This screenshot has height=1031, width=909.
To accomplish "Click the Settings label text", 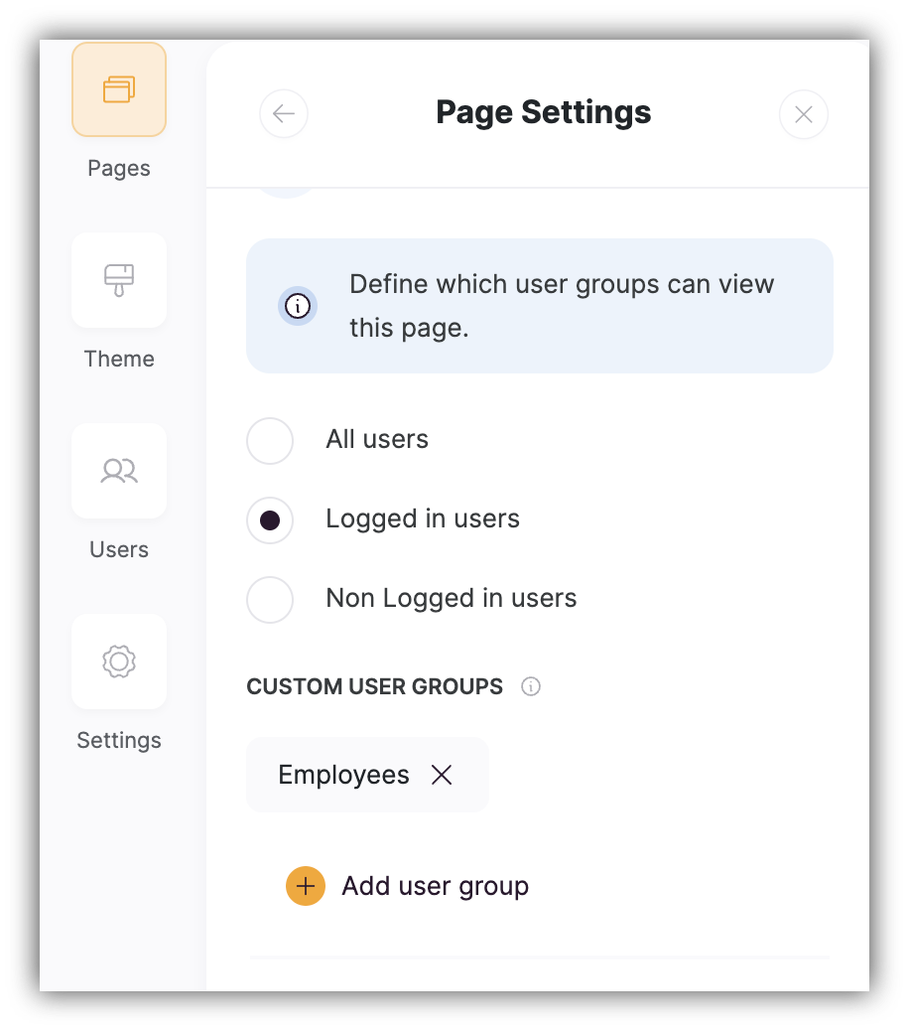I will tap(118, 740).
